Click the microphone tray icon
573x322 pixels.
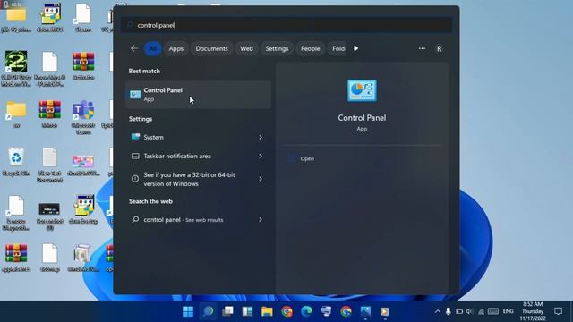tap(449, 311)
